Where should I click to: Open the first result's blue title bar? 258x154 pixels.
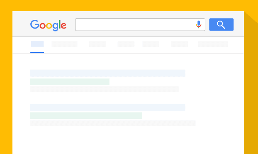coord(108,73)
